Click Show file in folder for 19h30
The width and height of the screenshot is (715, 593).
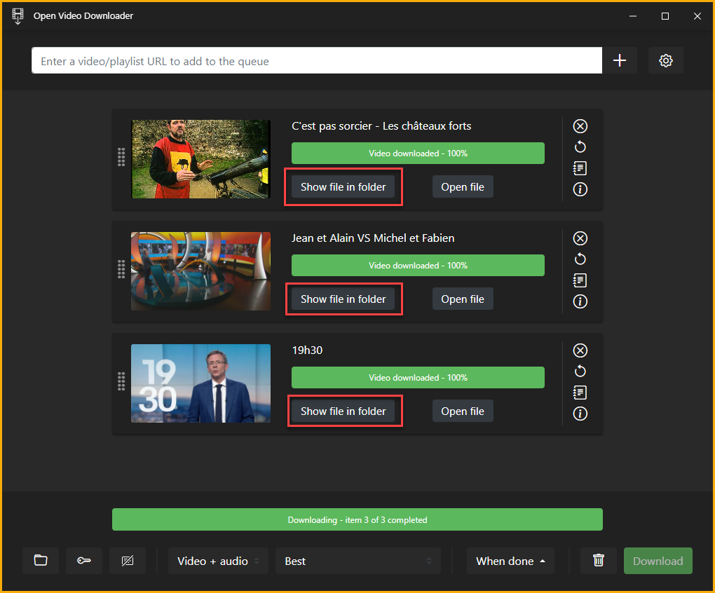coord(343,411)
